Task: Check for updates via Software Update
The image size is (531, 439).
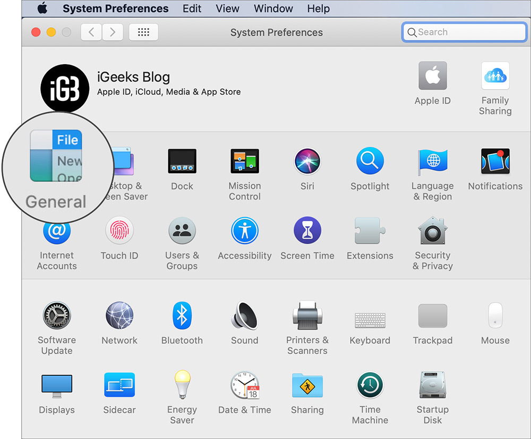Action: pyautogui.click(x=57, y=315)
